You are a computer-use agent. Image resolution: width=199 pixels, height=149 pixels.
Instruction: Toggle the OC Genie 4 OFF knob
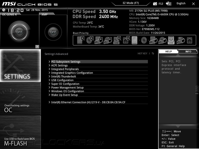coord(19,32)
